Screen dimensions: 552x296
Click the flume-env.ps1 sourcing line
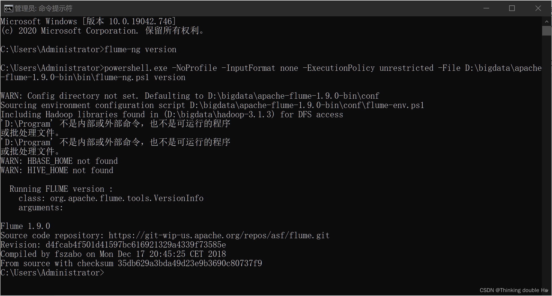click(x=212, y=105)
